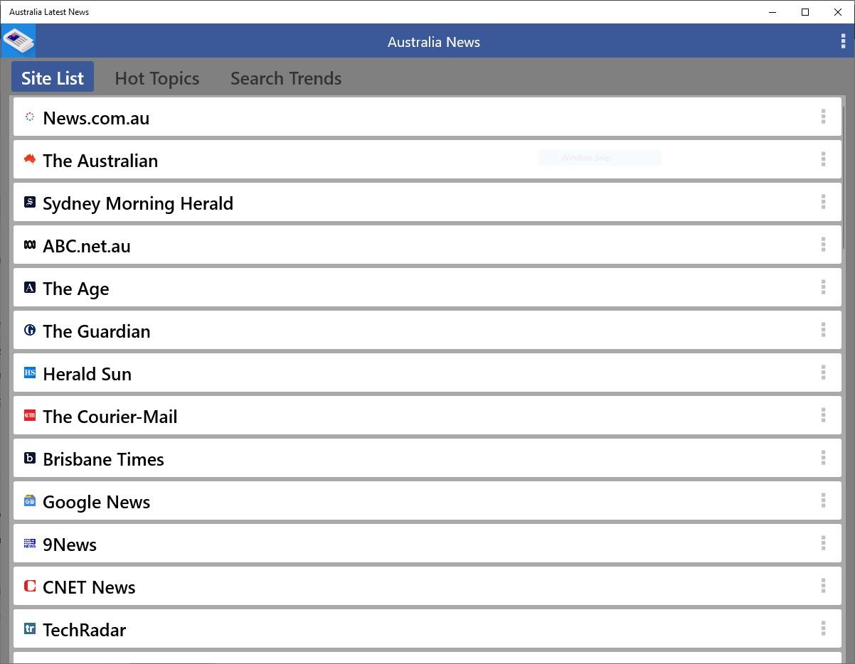The height and width of the screenshot is (664, 855).
Task: Open the header overflow menu (three dots)
Action: click(843, 42)
